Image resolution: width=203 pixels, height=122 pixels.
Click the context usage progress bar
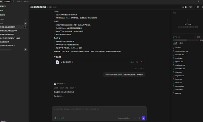186,40
